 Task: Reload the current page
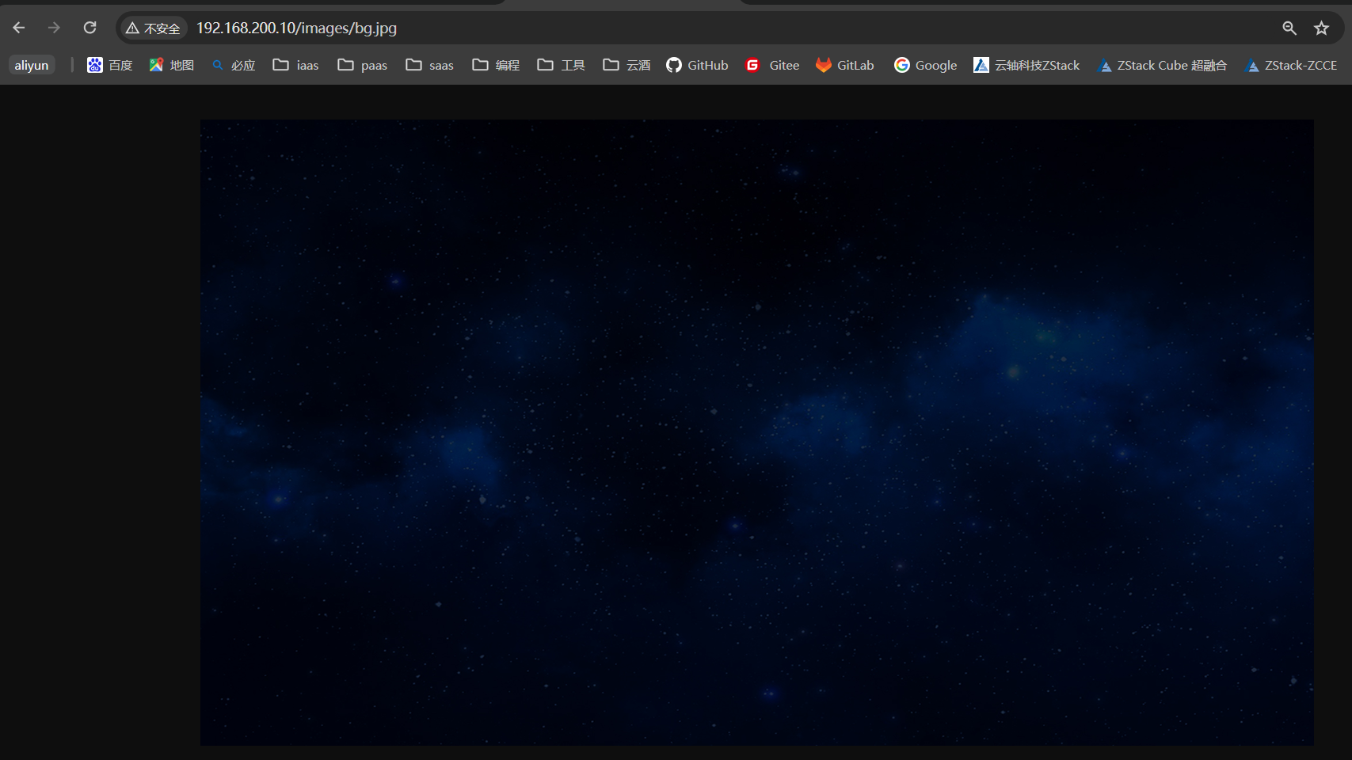[x=89, y=28]
